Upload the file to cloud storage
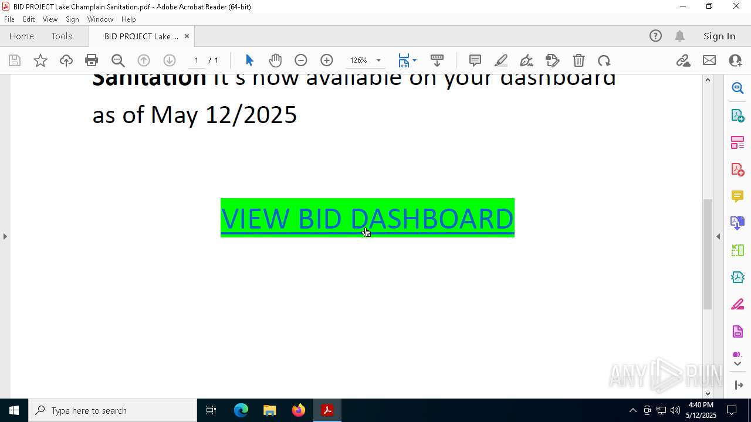This screenshot has width=751, height=422. [x=66, y=60]
